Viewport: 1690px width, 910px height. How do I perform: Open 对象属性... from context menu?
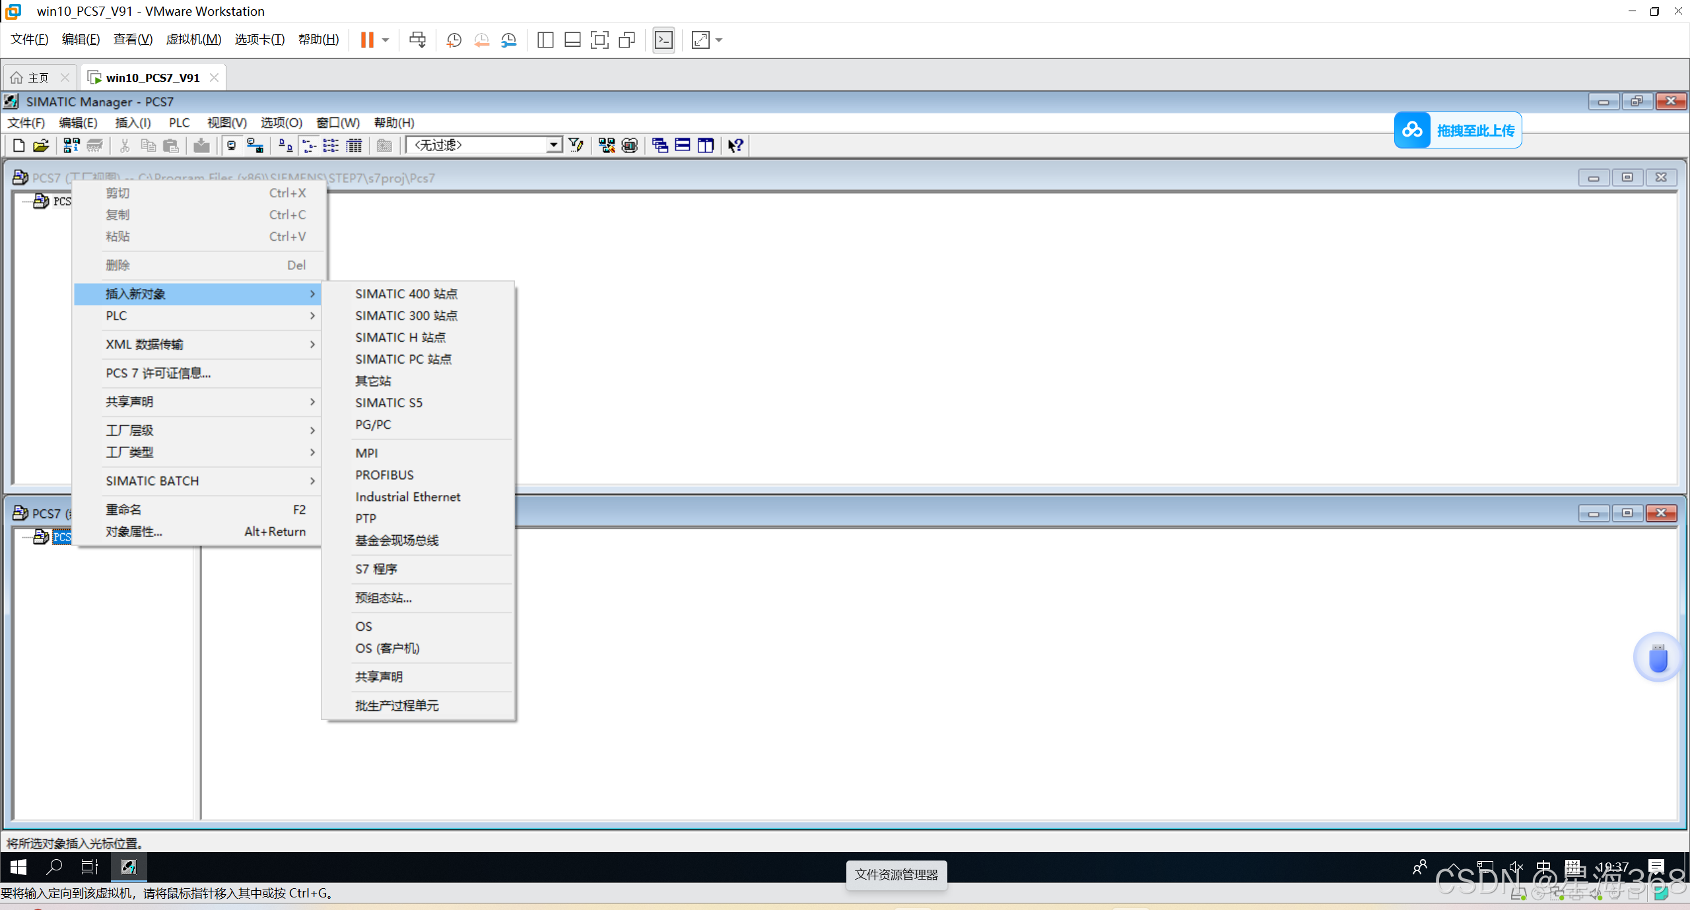click(134, 531)
